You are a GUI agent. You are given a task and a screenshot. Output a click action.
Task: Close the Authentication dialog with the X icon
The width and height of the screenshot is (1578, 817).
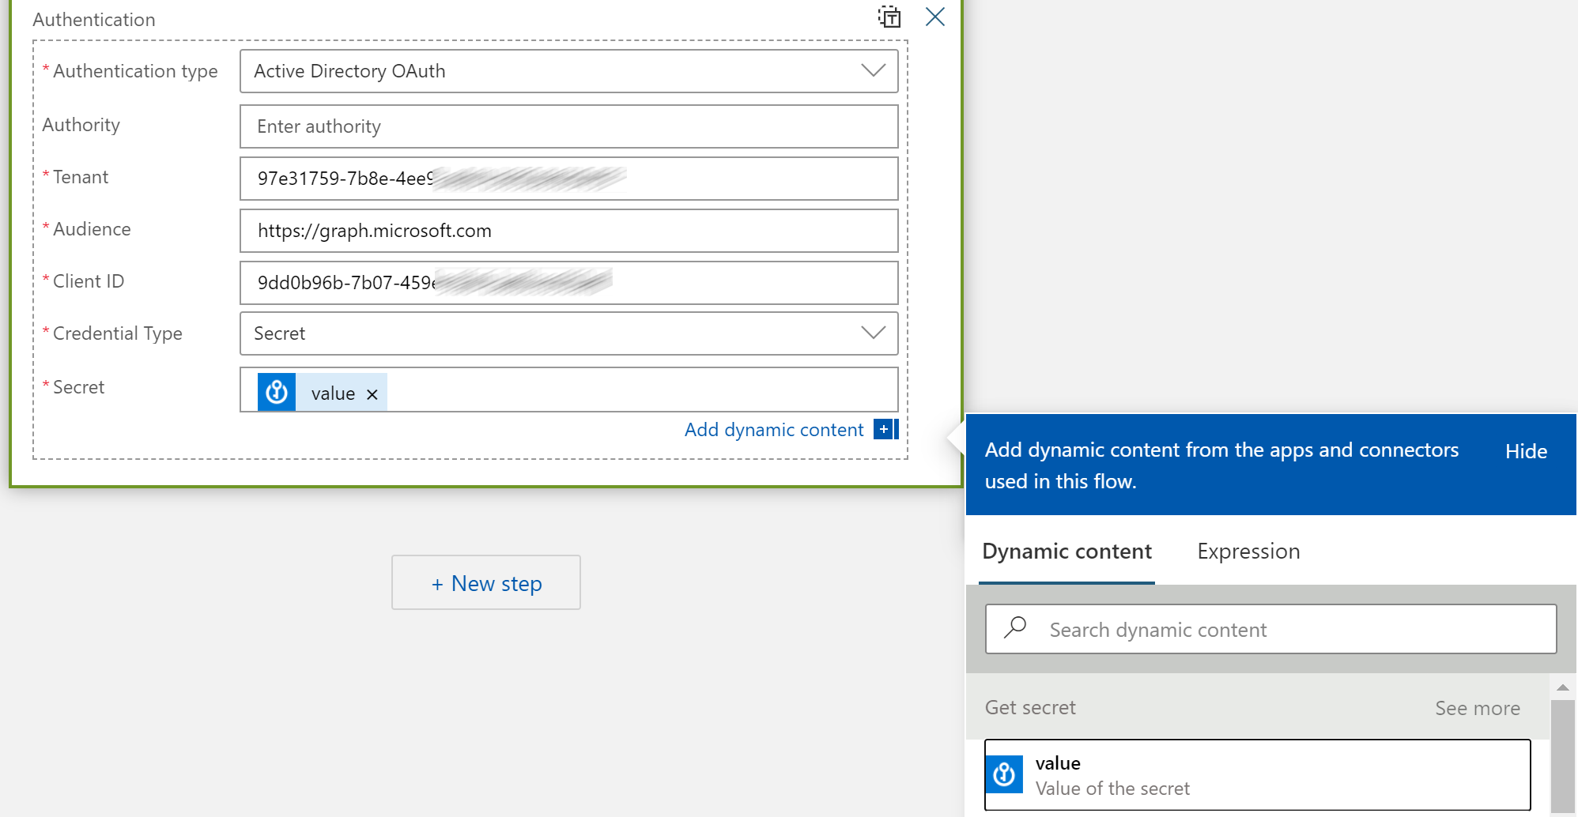click(x=934, y=17)
